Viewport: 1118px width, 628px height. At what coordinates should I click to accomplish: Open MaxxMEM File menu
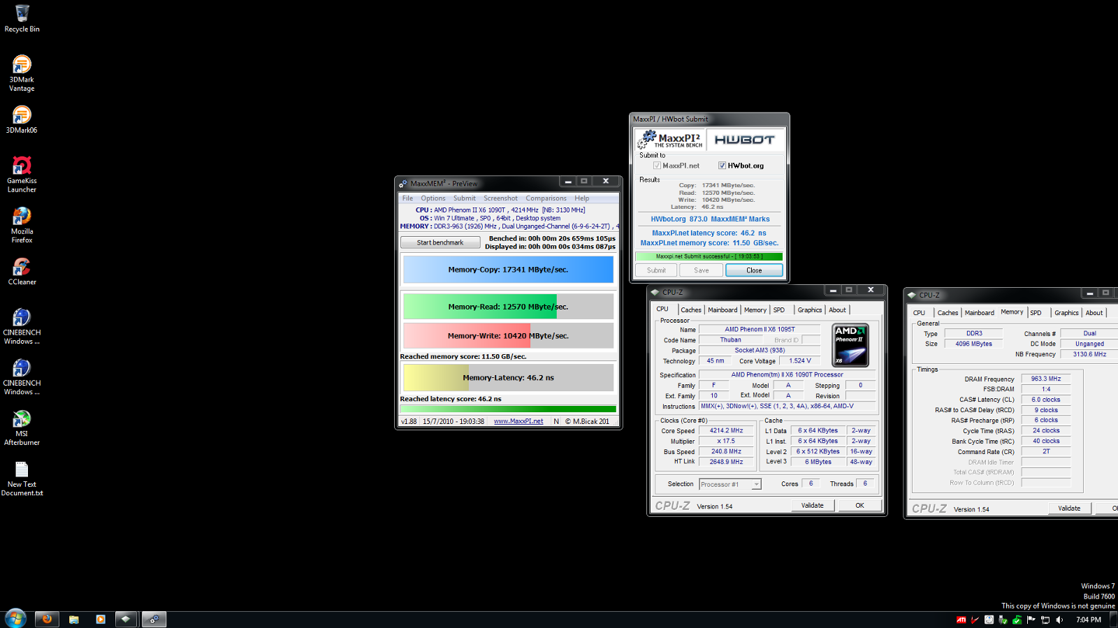(x=407, y=198)
